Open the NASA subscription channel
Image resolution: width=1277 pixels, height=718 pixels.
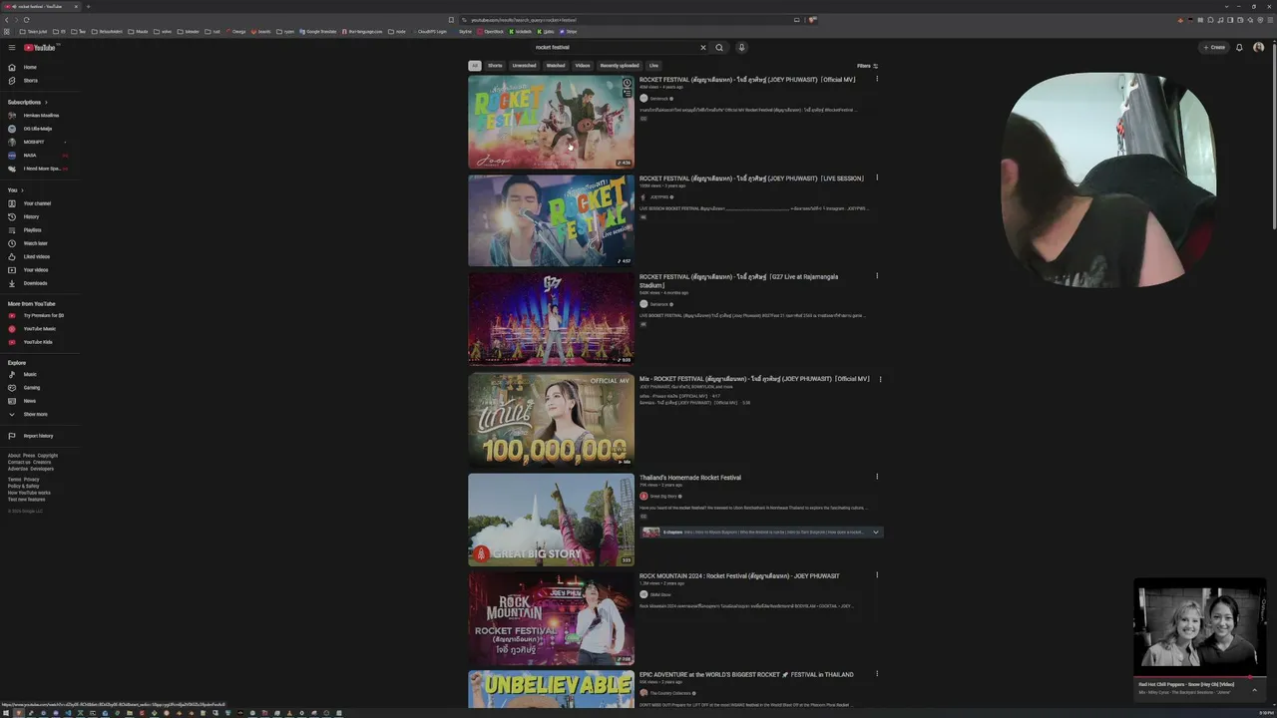[40, 156]
